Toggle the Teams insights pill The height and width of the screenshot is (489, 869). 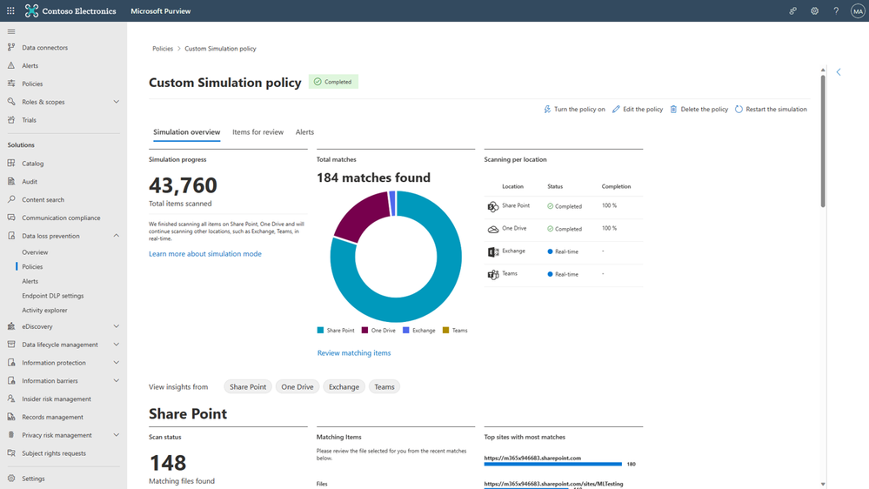click(x=384, y=387)
